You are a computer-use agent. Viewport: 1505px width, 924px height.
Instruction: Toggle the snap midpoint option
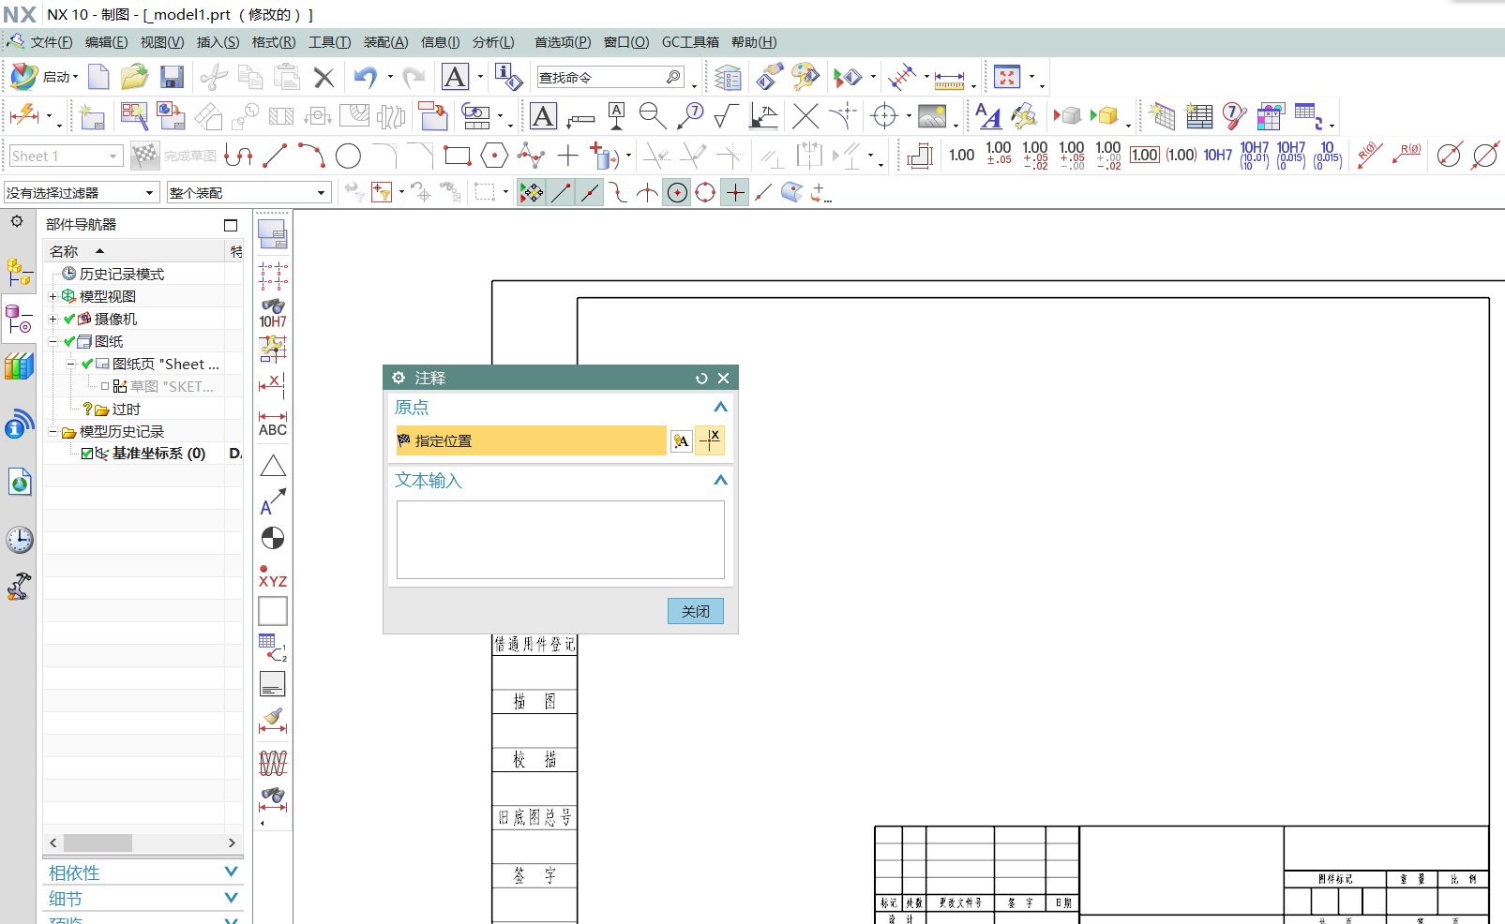pyautogui.click(x=589, y=193)
